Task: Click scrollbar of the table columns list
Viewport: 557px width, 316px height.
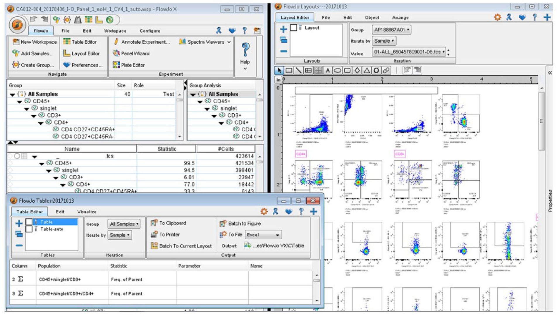Action: (316, 280)
